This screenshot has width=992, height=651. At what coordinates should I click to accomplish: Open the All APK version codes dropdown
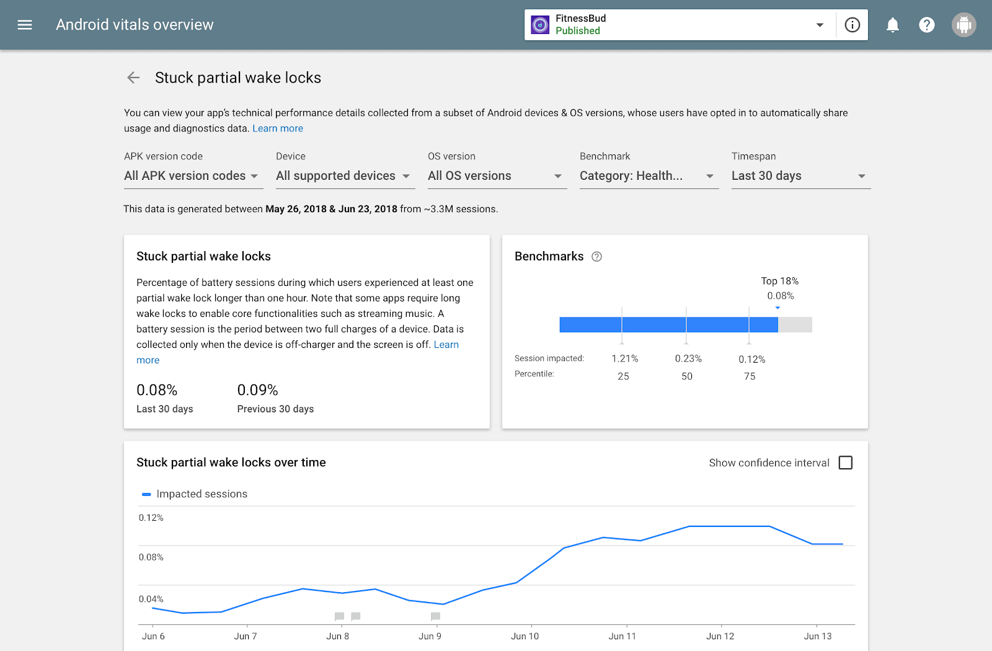pos(193,176)
